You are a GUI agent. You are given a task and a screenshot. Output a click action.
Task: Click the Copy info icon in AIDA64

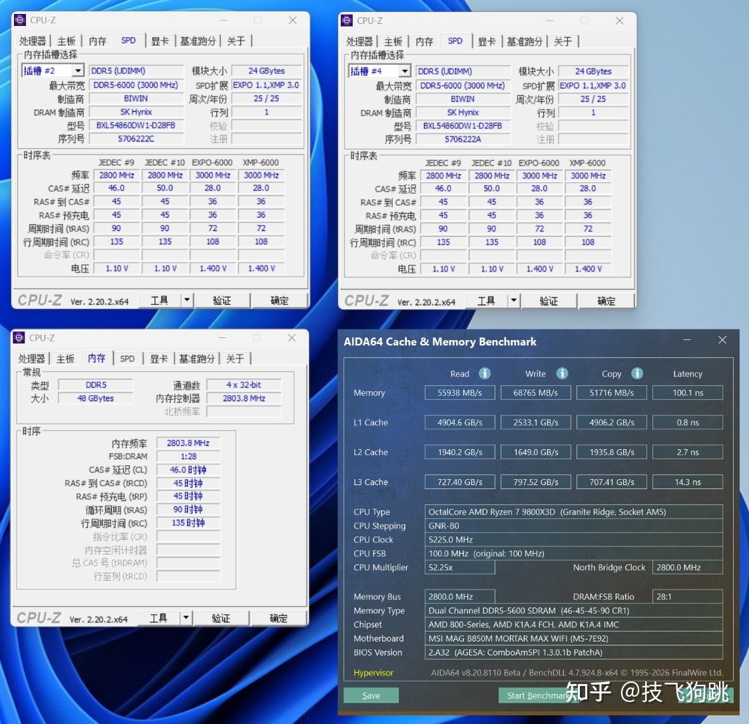(636, 373)
